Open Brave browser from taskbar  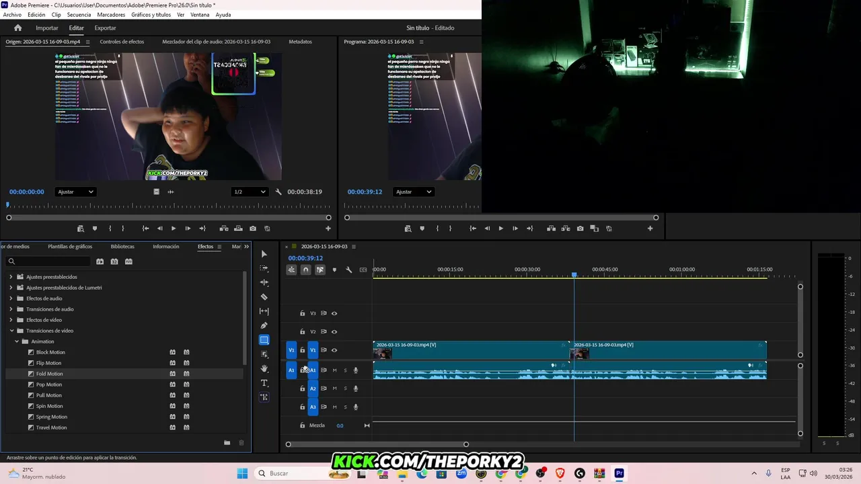[560, 473]
